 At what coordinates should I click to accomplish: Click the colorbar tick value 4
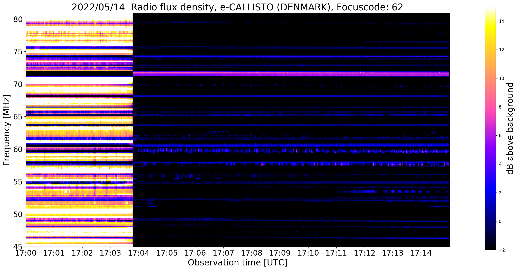pyautogui.click(x=500, y=164)
